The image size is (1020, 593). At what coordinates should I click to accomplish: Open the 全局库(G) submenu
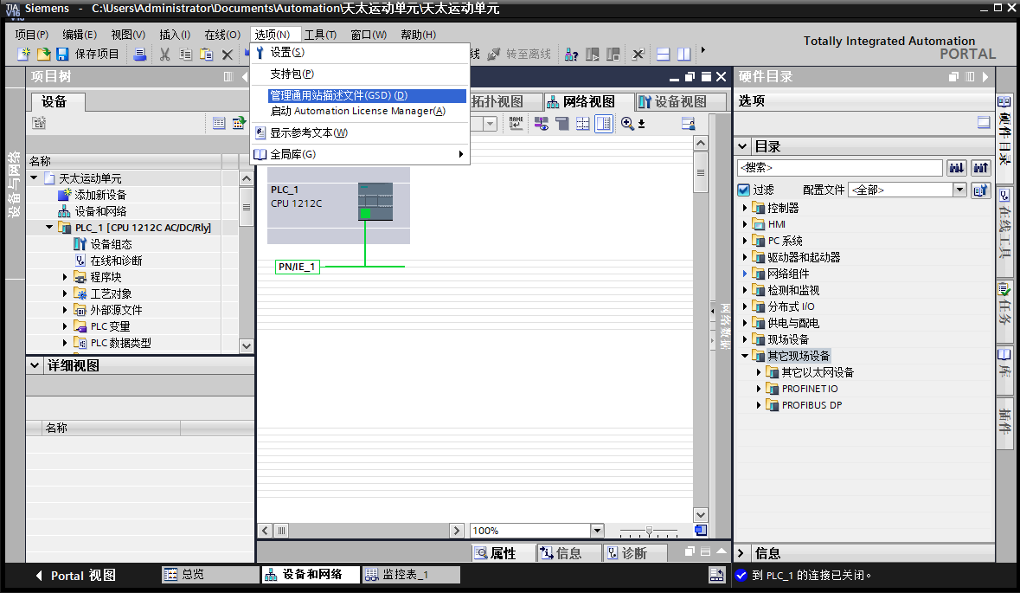(x=359, y=154)
